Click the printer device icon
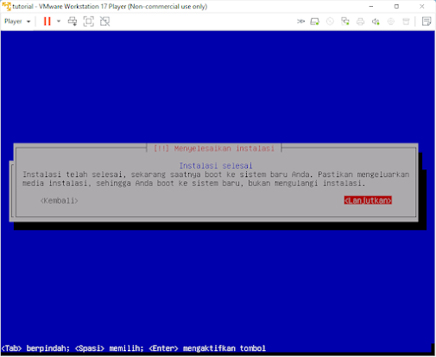 click(360, 22)
